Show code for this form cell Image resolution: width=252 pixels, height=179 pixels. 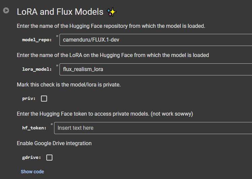click(x=32, y=172)
